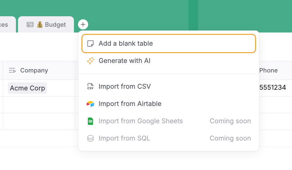
Task: Click the plus button to add table
Action: point(83,24)
